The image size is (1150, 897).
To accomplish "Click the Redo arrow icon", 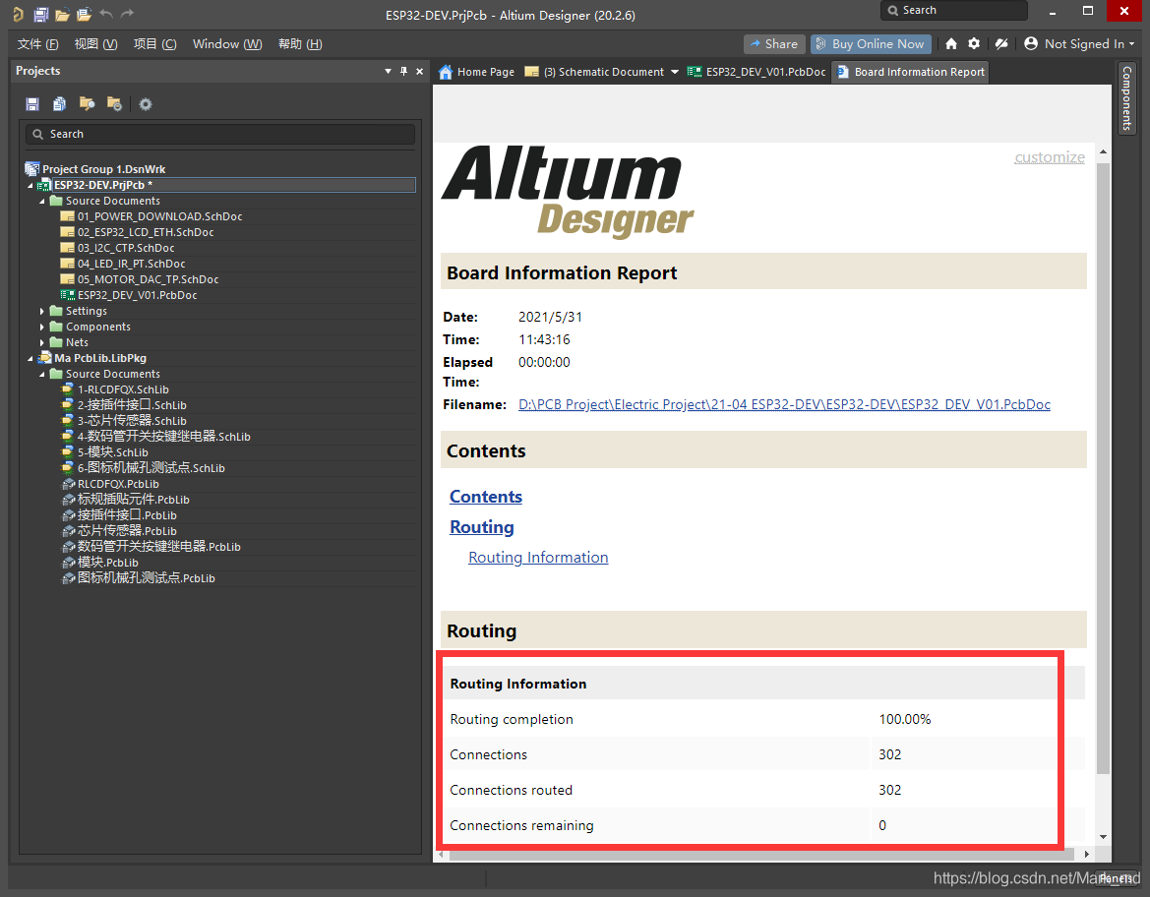I will point(128,14).
